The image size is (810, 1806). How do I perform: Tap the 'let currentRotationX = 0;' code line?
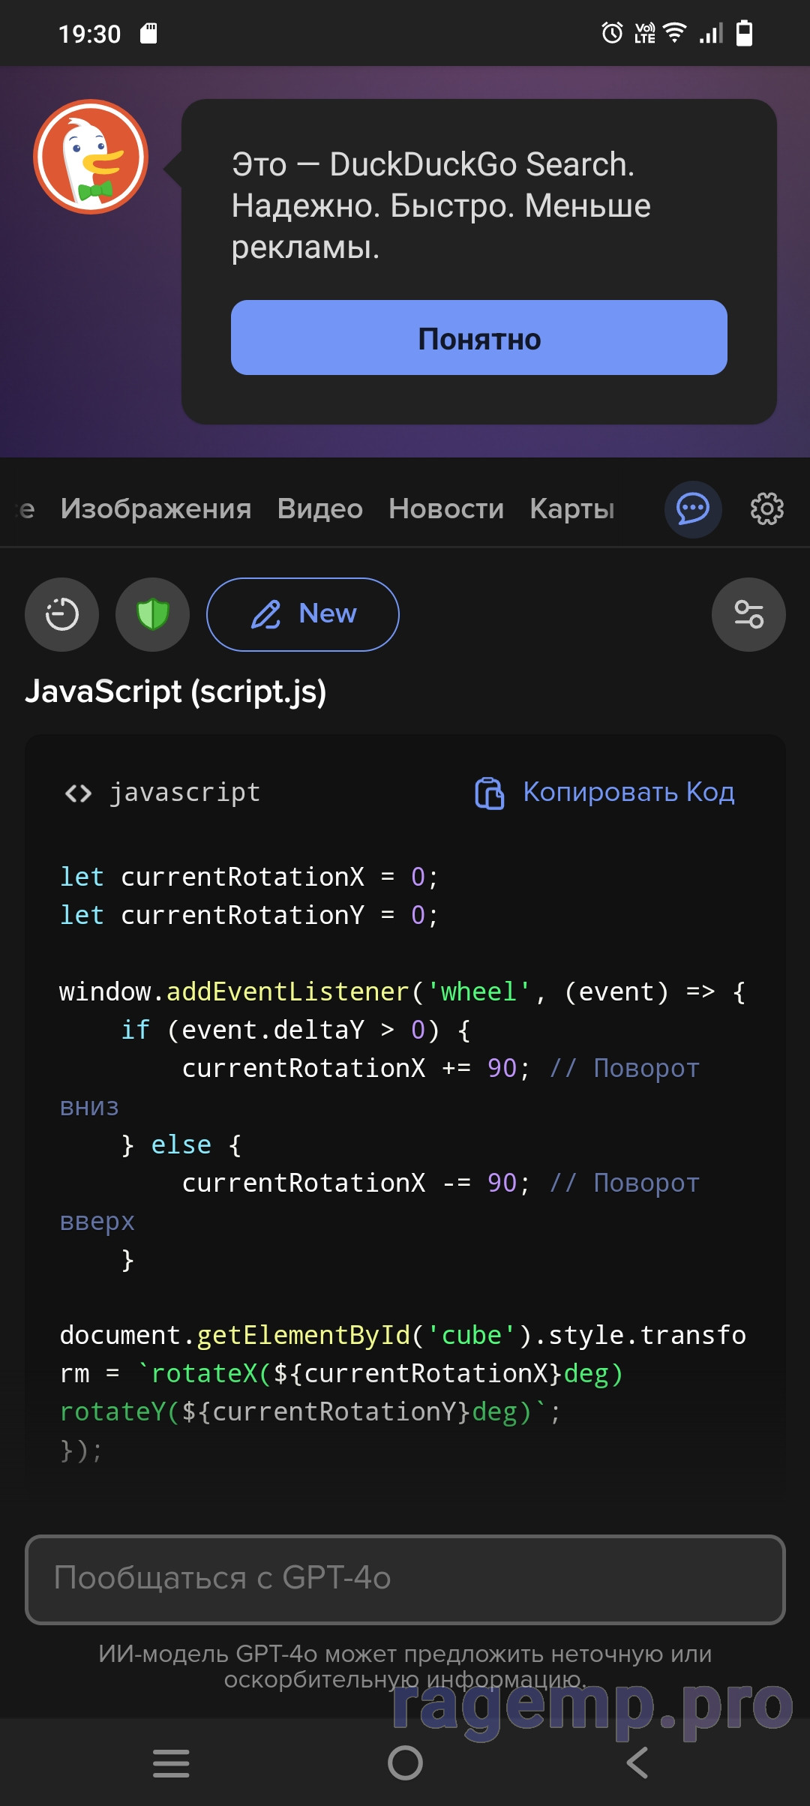tap(249, 877)
